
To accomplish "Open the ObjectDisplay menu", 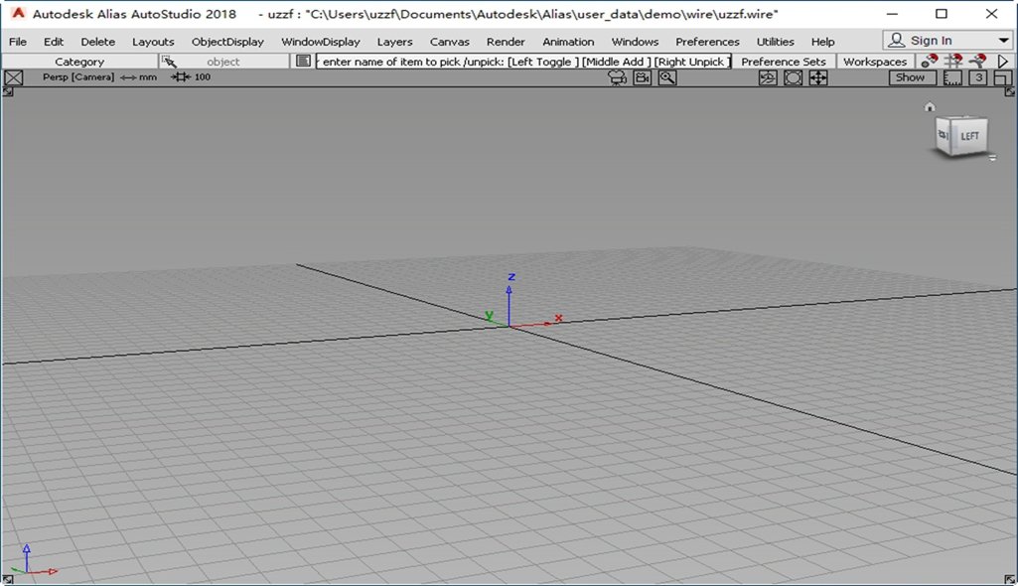I will pos(227,42).
